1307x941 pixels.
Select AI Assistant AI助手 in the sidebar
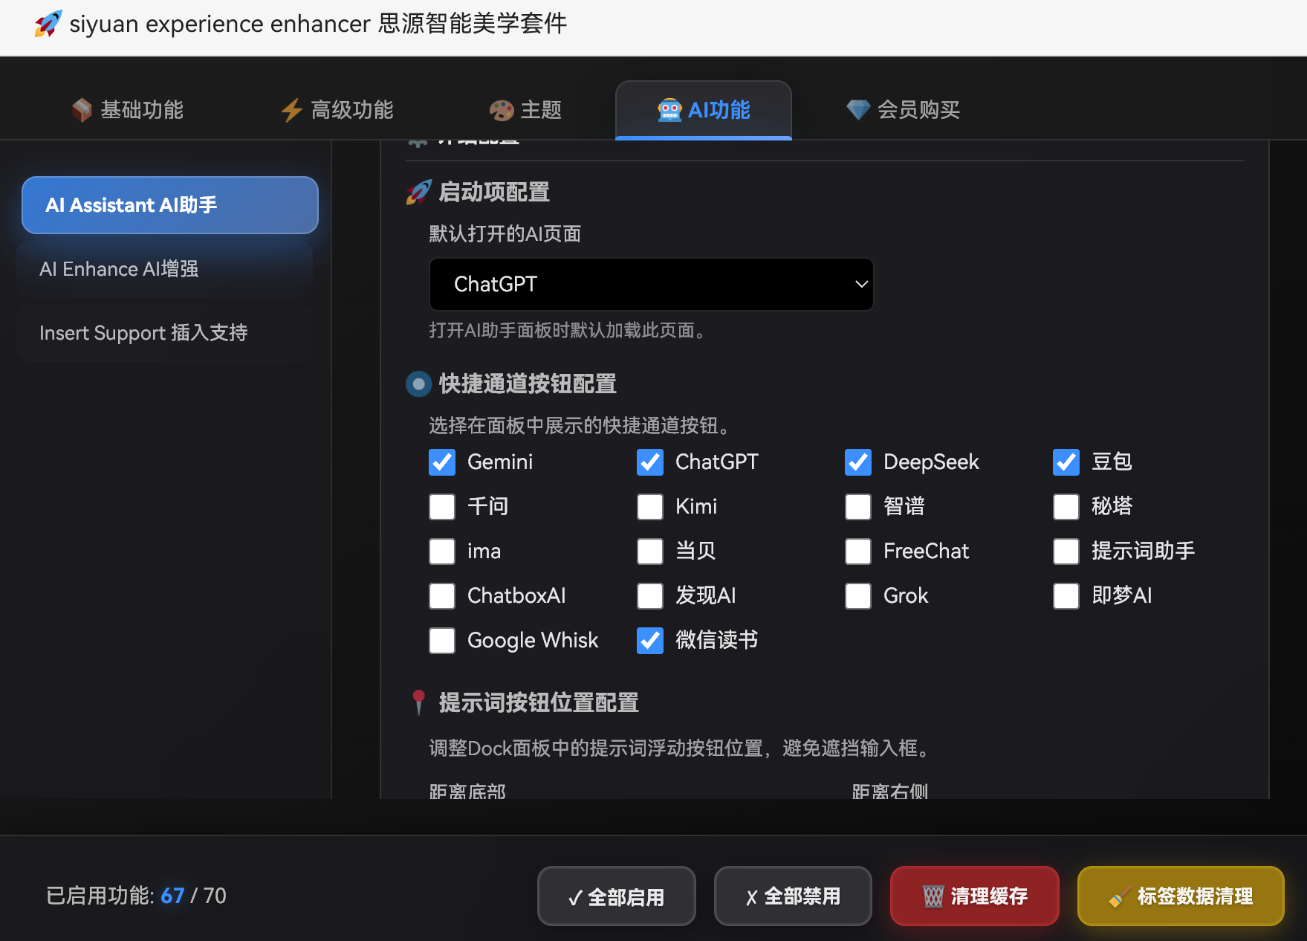point(170,205)
